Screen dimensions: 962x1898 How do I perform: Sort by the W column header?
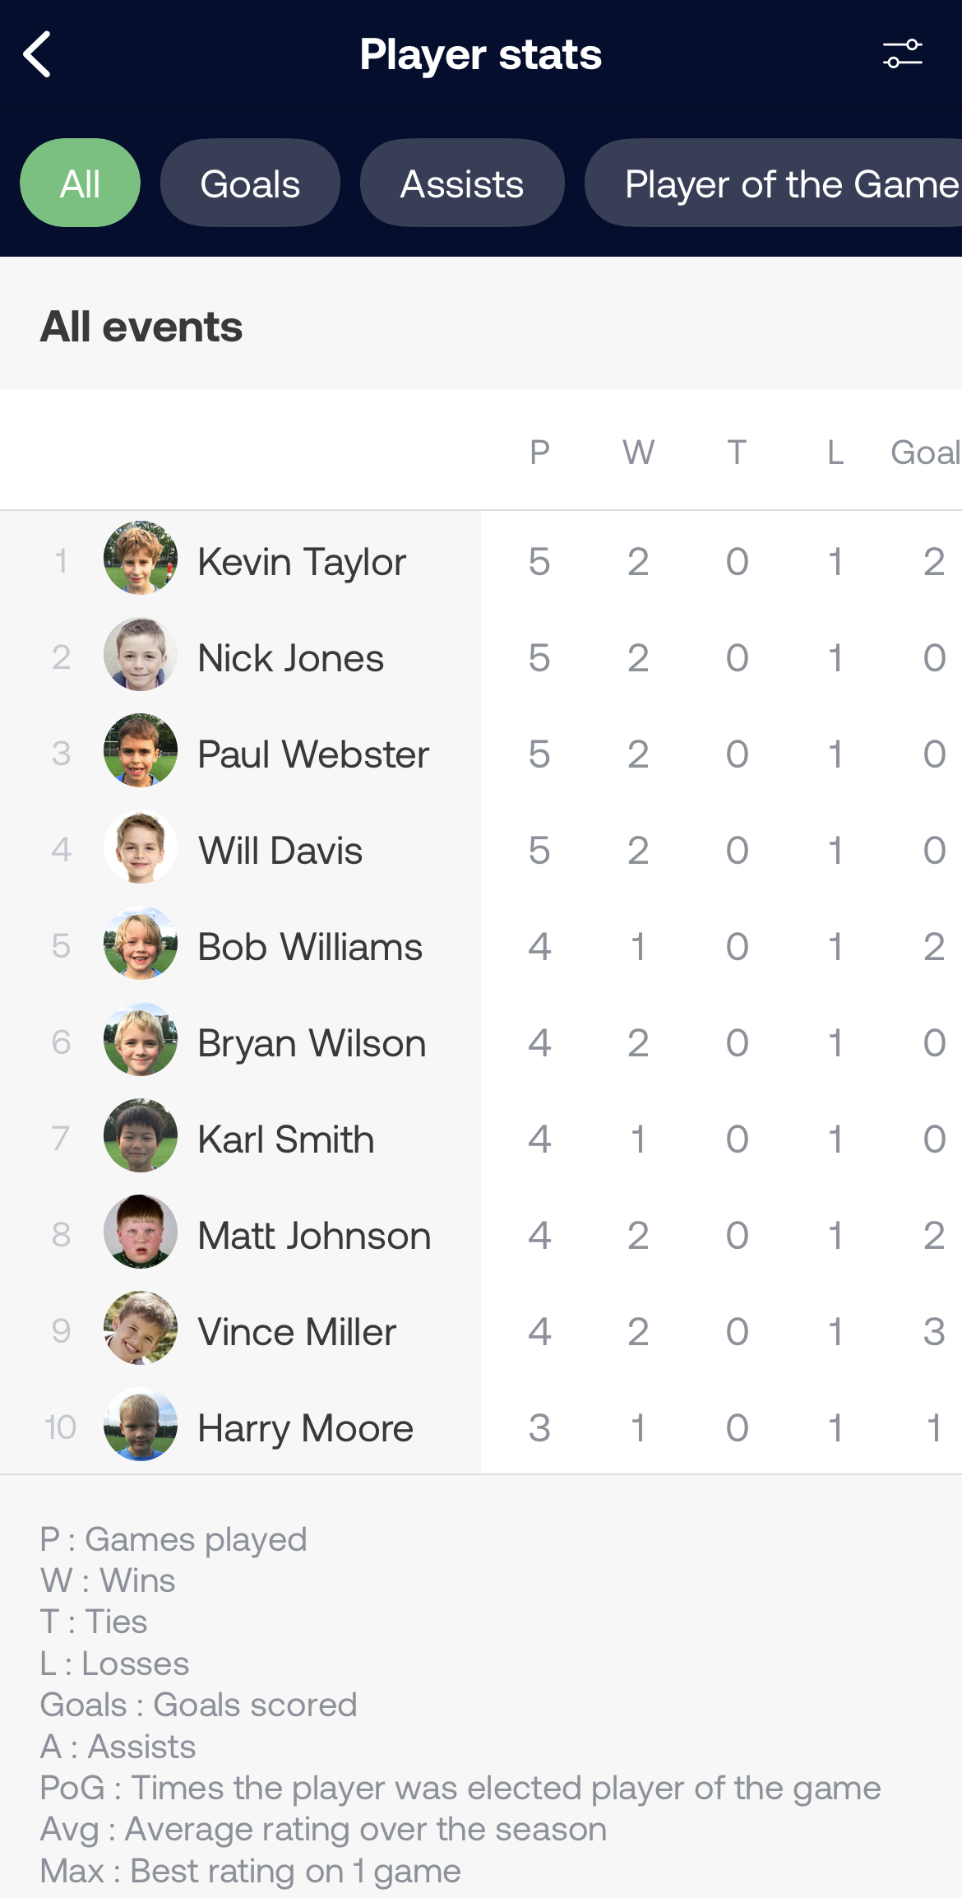click(x=638, y=452)
